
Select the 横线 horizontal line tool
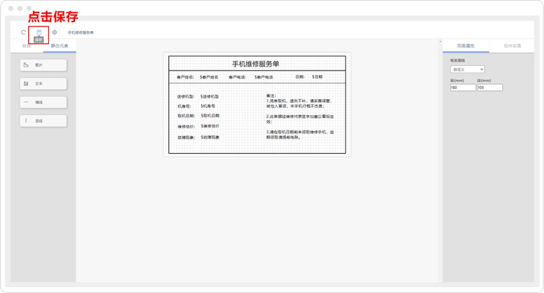[43, 102]
